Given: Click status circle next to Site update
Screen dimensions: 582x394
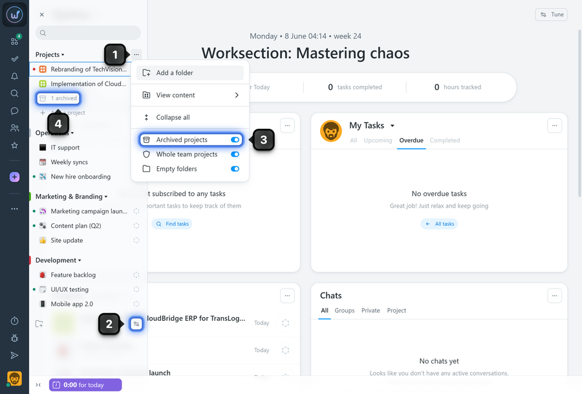Looking at the screenshot, I should coord(136,240).
